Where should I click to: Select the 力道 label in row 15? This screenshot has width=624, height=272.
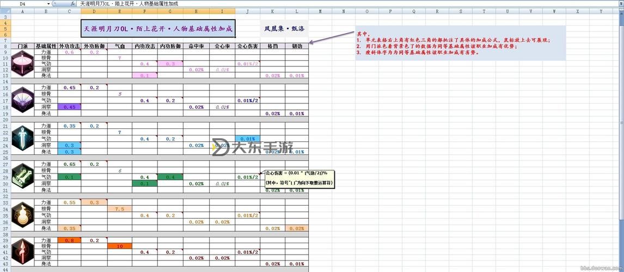[46, 88]
